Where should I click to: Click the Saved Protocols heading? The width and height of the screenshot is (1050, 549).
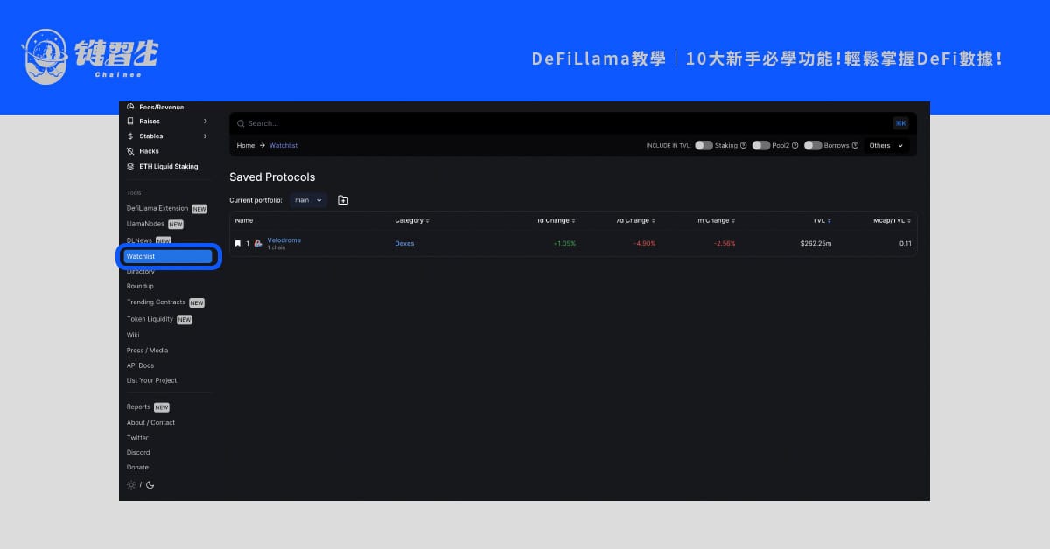tap(272, 177)
